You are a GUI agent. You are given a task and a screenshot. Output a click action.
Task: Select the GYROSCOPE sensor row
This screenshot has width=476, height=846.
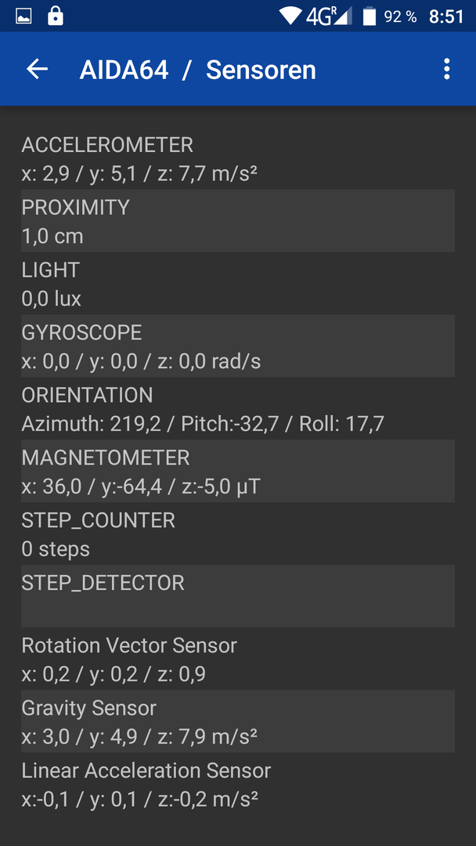point(238,346)
